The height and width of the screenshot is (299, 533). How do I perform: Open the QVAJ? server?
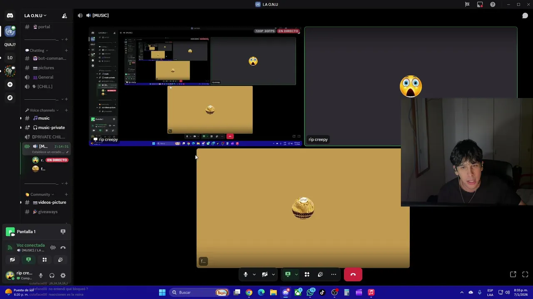[x=10, y=44]
